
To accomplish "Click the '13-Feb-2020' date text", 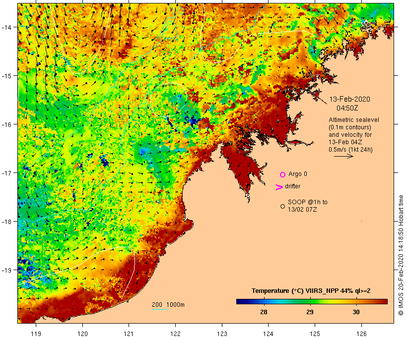I will point(349,99).
